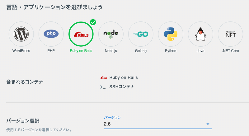The width and height of the screenshot is (249, 136).
Task: Click the SSHコンテナ container entry
Action: point(122,87)
